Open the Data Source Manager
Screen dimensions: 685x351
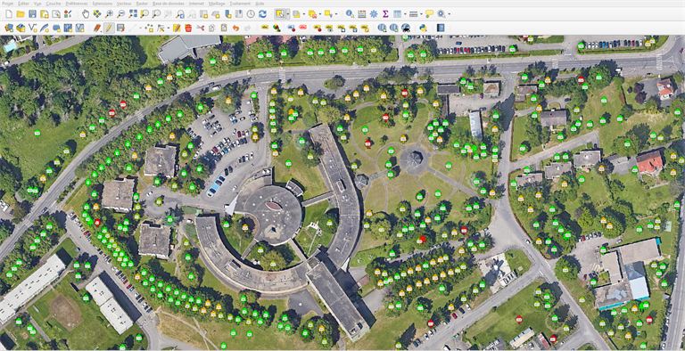[x=9, y=28]
